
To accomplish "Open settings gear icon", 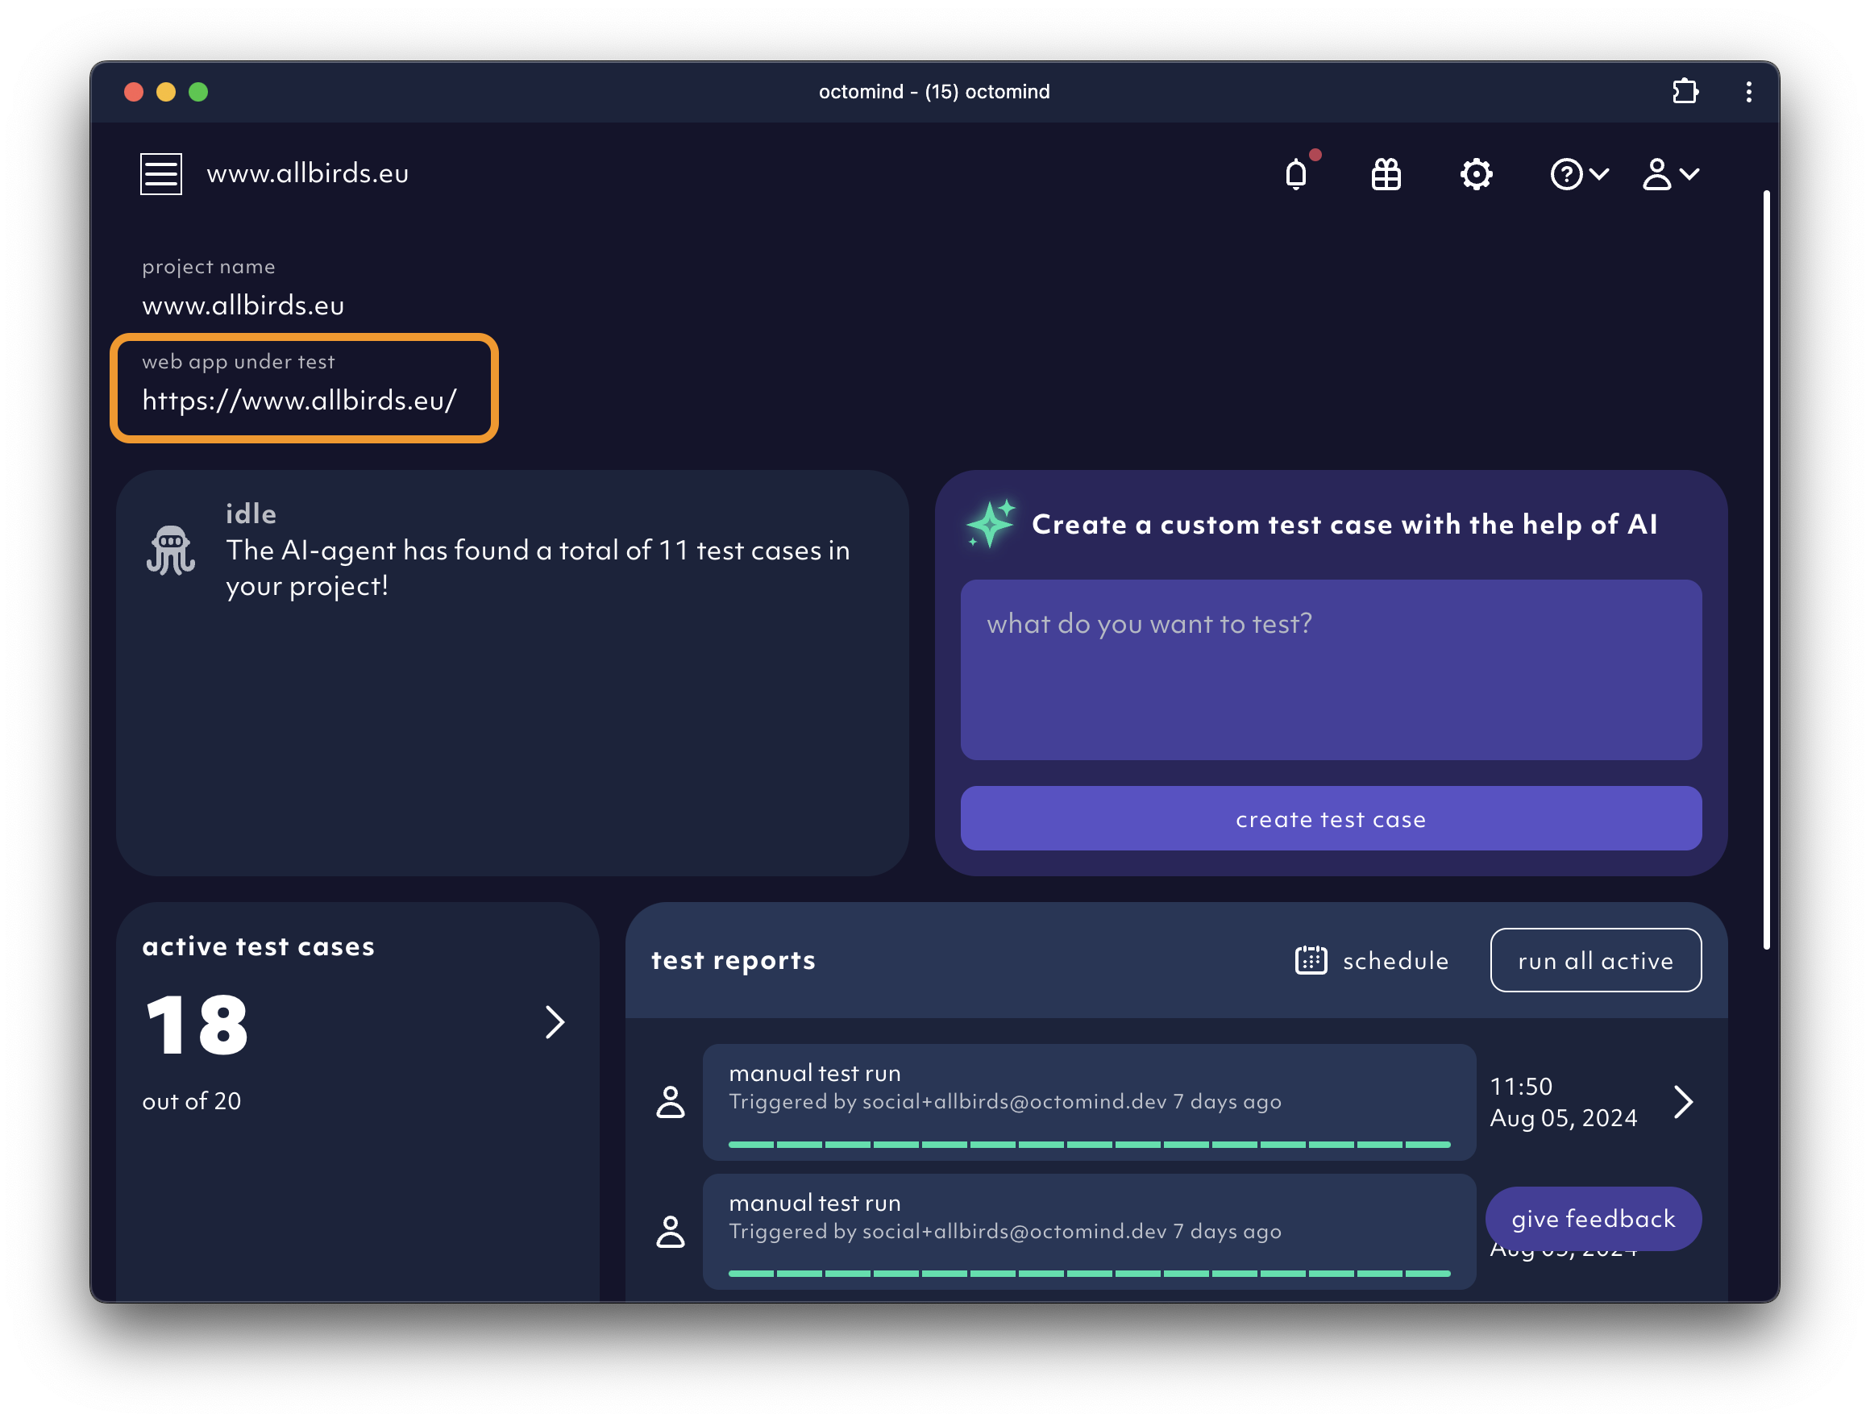I will (x=1476, y=174).
